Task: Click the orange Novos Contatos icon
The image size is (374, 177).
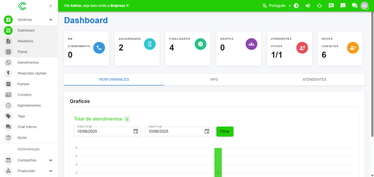Action: click(x=353, y=48)
